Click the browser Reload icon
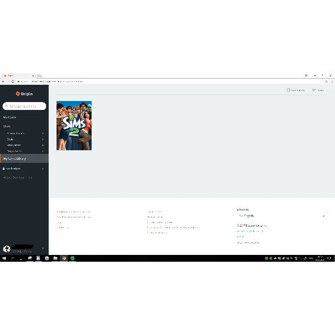 (x=13, y=82)
